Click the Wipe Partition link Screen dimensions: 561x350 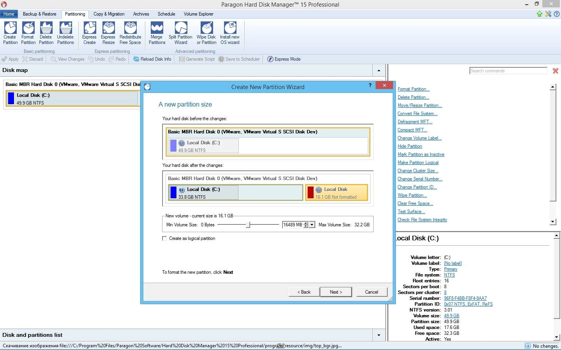click(412, 195)
